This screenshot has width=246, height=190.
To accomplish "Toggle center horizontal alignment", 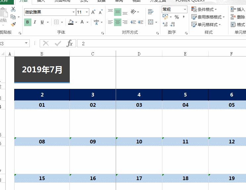I will pos(117,22).
